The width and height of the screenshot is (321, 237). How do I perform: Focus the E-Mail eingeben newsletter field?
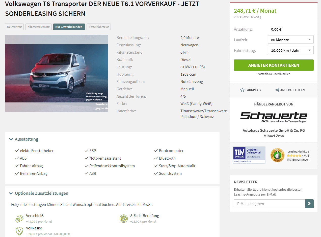coord(270,204)
